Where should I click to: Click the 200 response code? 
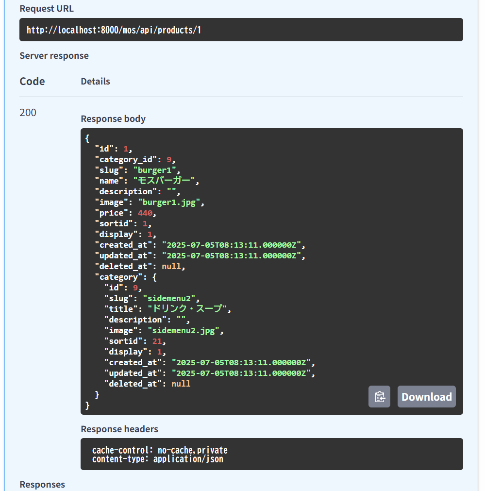point(28,113)
